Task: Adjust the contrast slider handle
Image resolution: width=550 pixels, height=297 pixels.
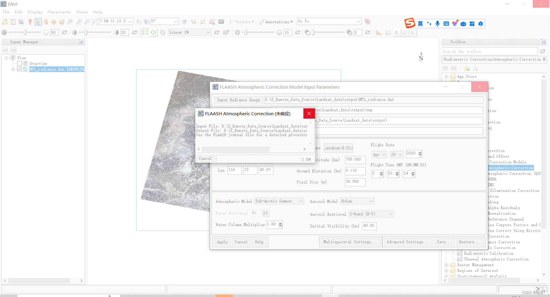Action: click(86, 32)
